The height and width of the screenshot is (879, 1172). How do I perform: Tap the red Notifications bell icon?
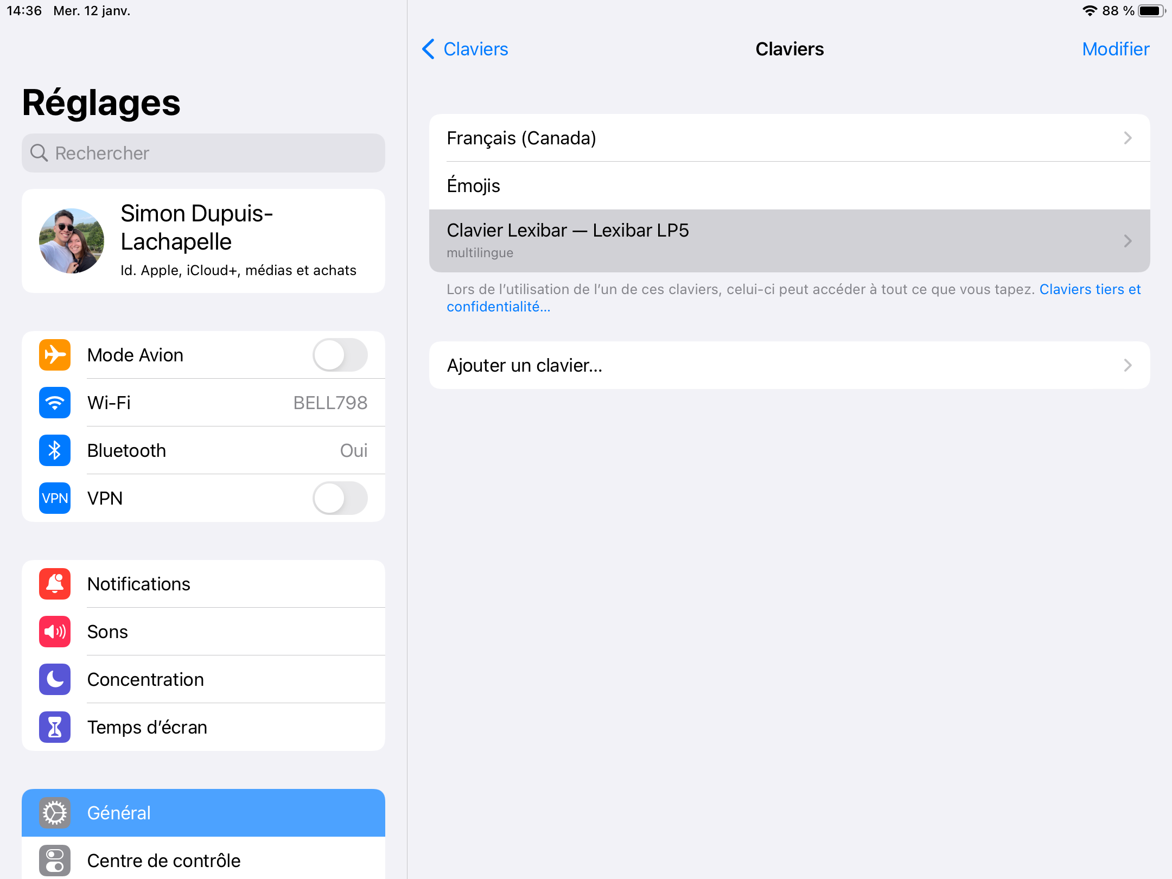click(x=55, y=584)
